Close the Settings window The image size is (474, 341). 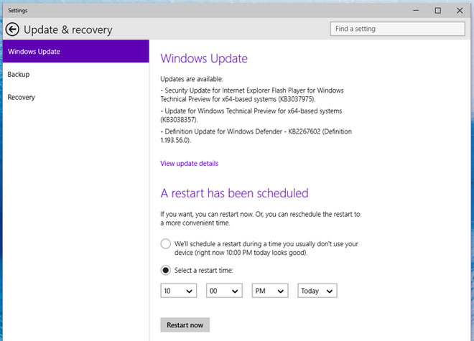click(460, 11)
